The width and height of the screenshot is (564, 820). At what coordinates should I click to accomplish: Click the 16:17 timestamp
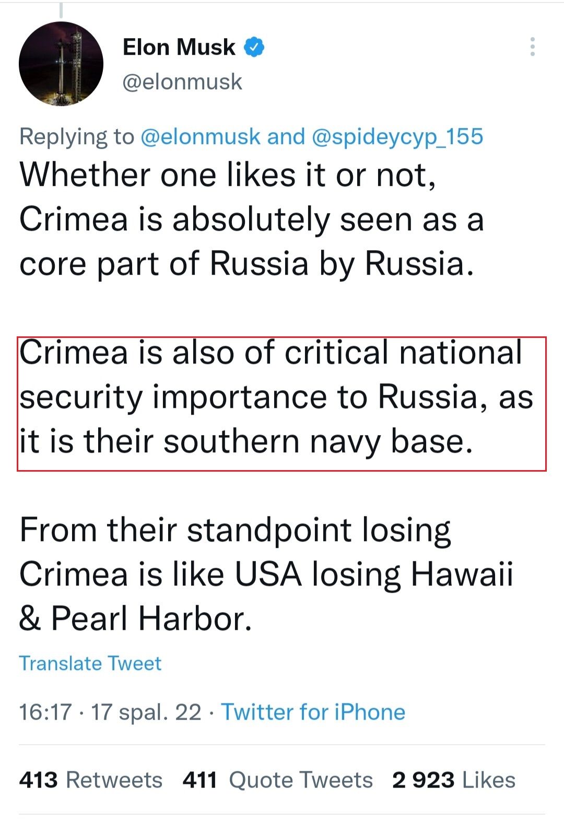pos(45,712)
